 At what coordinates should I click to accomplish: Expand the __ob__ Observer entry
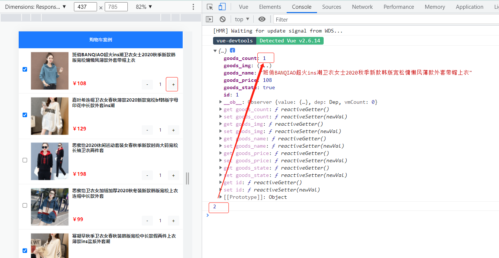221,102
